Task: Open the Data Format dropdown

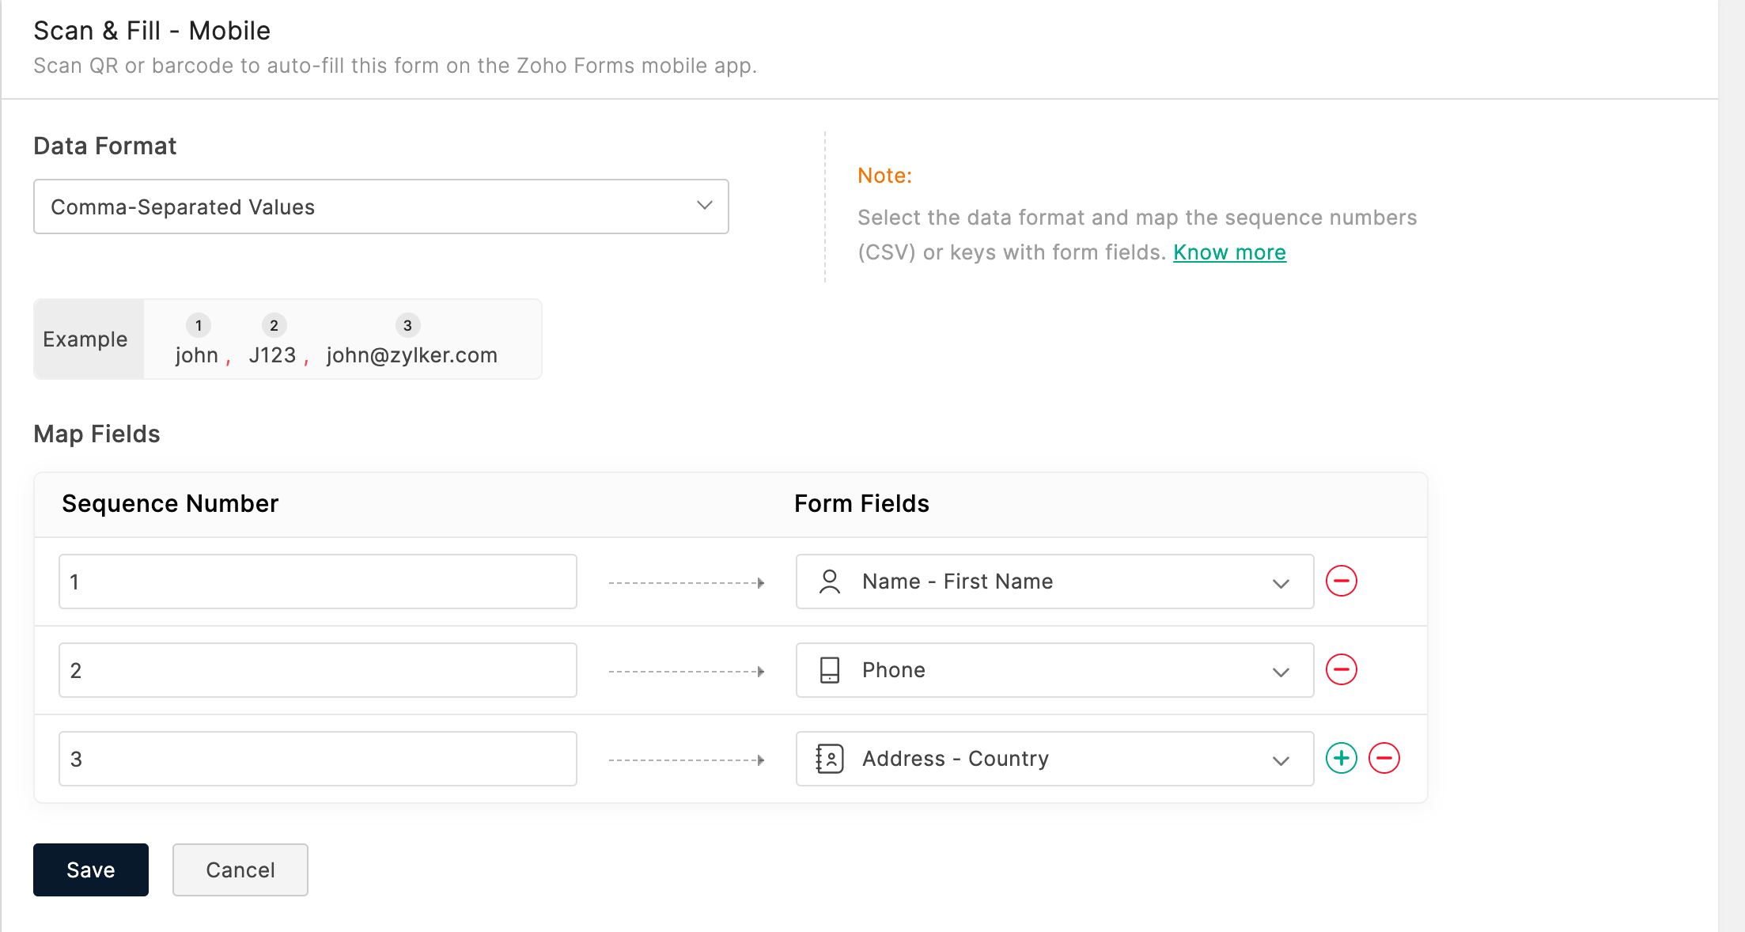Action: click(x=380, y=206)
